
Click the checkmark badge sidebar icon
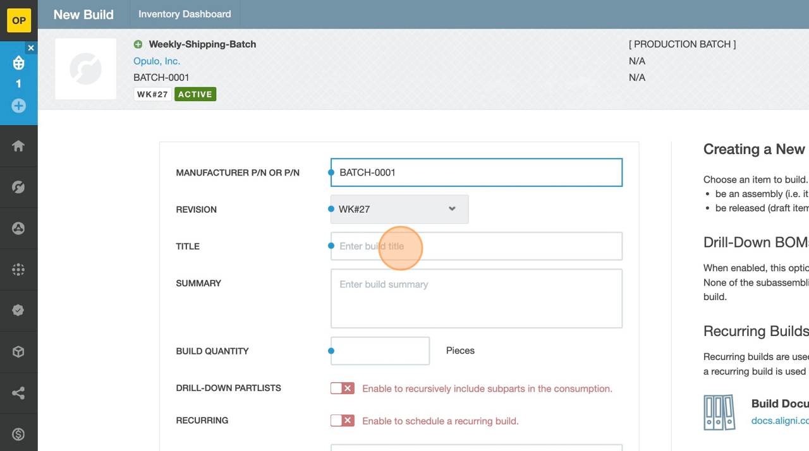click(18, 311)
